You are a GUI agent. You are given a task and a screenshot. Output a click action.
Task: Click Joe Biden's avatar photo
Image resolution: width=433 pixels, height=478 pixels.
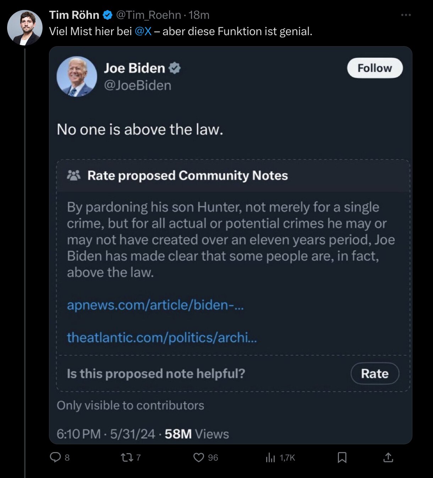[x=77, y=76]
